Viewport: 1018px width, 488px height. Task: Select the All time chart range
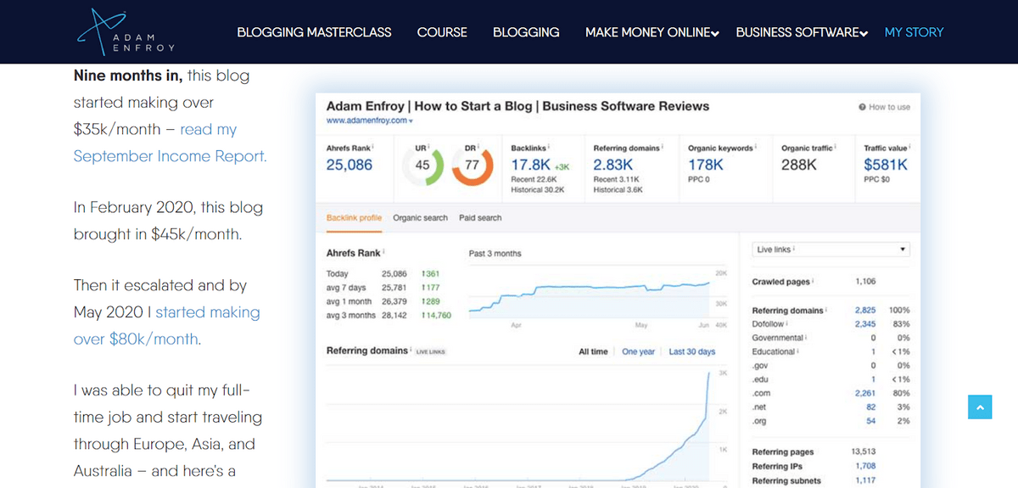click(x=593, y=351)
